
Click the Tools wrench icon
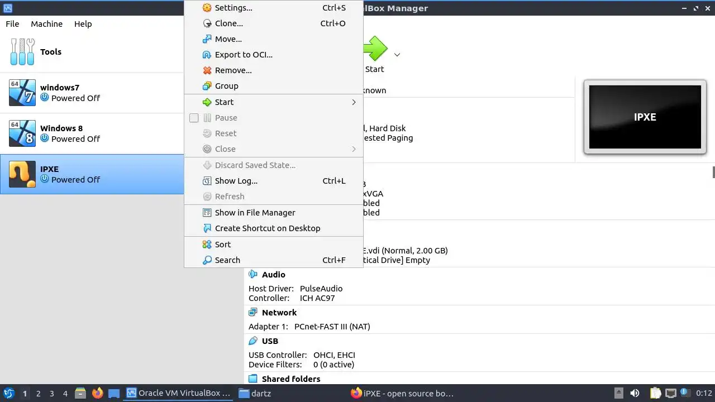coord(22,52)
